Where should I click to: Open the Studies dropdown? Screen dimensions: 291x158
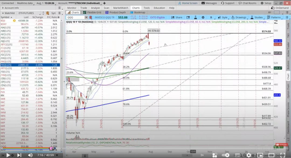coord(257,17)
